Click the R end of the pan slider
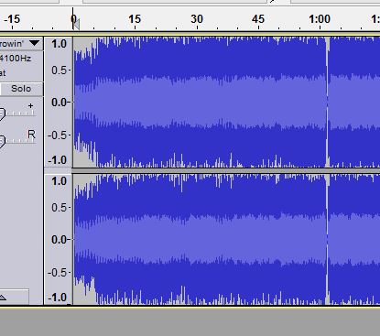Screen dimensions: 380x336 (x=31, y=135)
